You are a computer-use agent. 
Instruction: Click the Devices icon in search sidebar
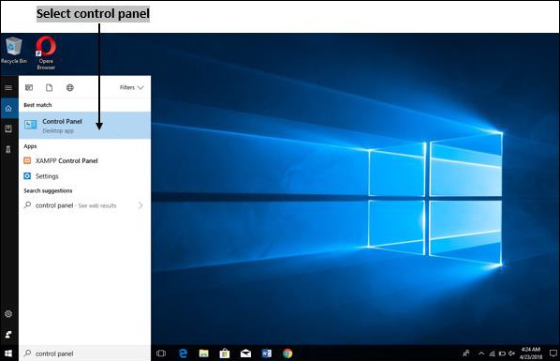coord(8,149)
